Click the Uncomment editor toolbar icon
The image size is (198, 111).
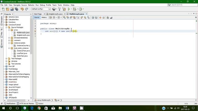pos(111,18)
